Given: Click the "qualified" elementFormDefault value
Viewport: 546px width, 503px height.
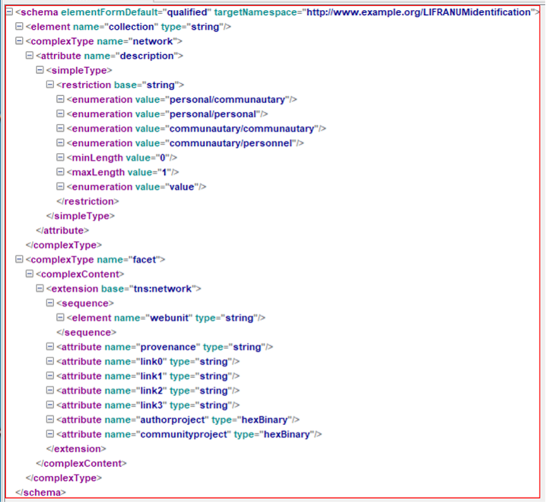Looking at the screenshot, I should coord(187,12).
